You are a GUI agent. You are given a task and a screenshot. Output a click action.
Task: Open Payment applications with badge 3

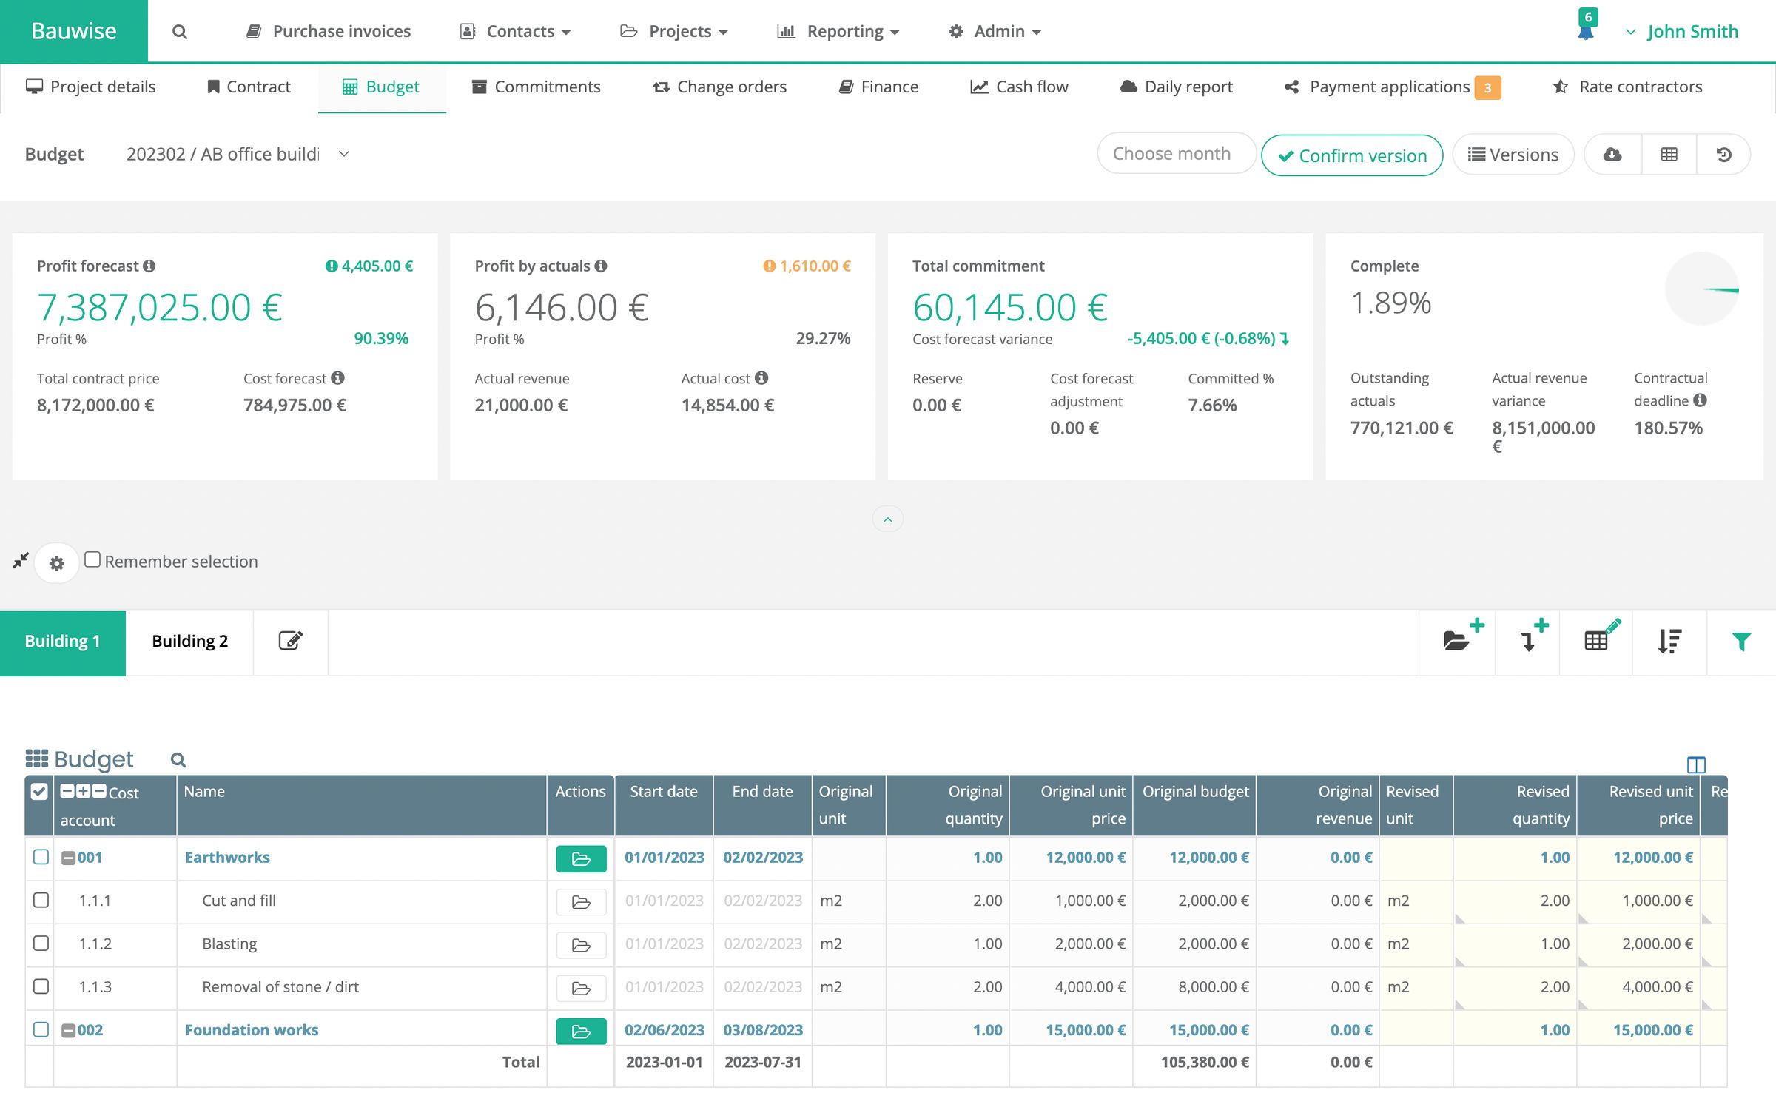pos(1390,87)
